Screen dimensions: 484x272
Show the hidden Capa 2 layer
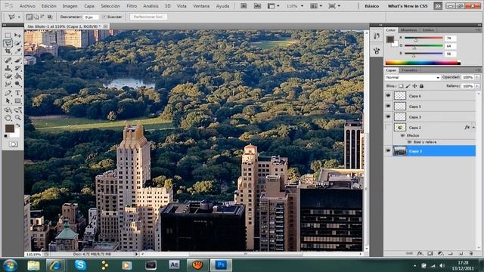pos(388,128)
